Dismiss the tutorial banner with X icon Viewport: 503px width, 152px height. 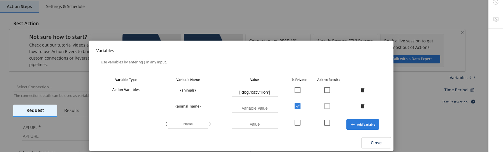[x=462, y=33]
